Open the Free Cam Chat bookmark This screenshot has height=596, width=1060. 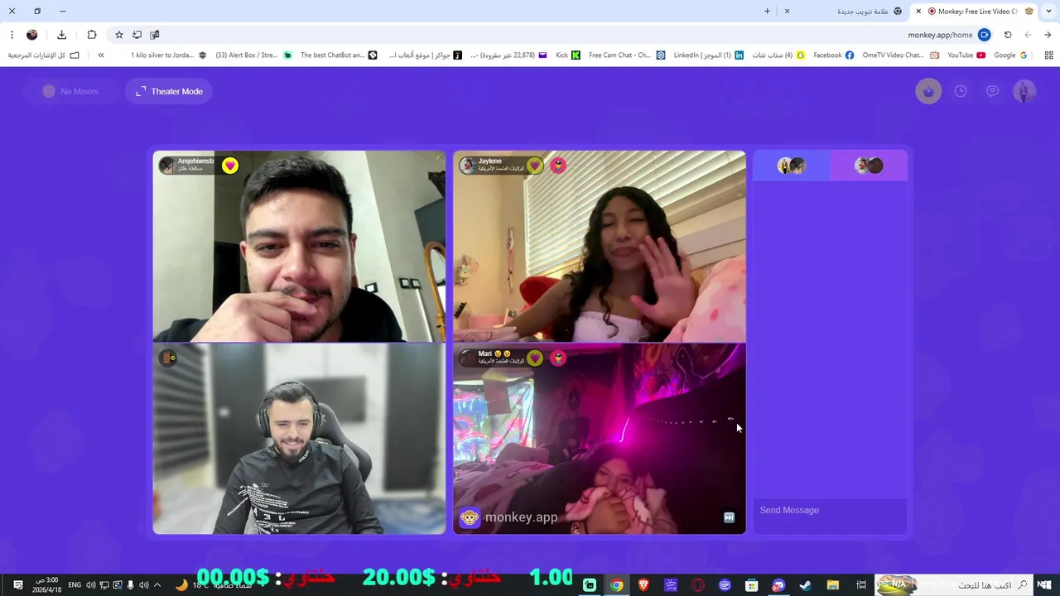627,55
